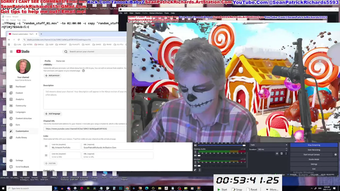Enable Studio Mode in OBS
This screenshot has height=191, width=340.
point(314,159)
